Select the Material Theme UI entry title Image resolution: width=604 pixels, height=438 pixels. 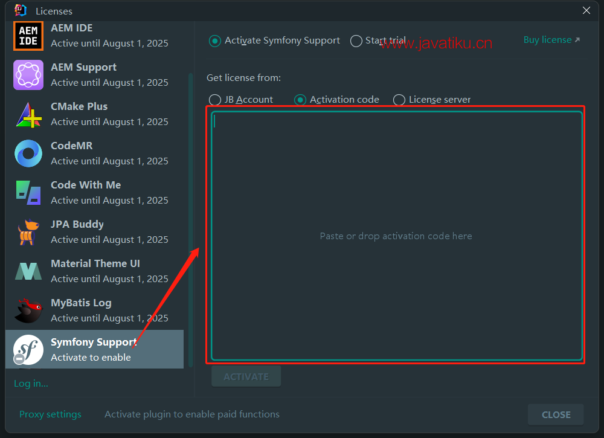pos(95,264)
